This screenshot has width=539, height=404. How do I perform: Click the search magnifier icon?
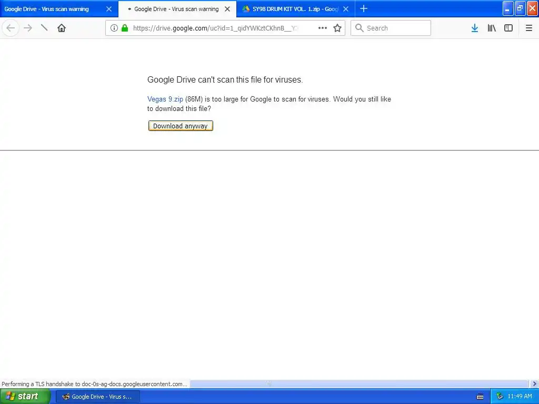click(x=359, y=28)
